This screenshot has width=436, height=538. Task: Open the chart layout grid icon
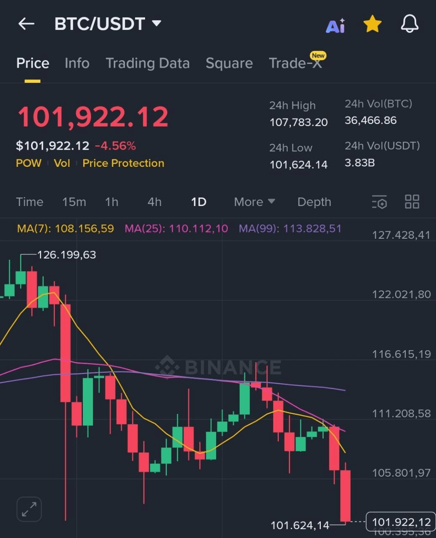412,202
